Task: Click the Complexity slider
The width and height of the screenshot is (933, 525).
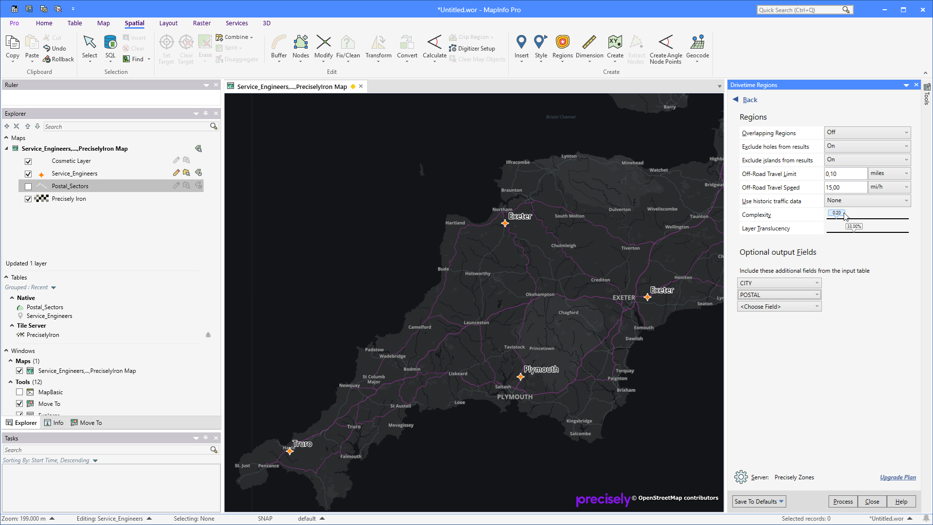Action: click(867, 215)
